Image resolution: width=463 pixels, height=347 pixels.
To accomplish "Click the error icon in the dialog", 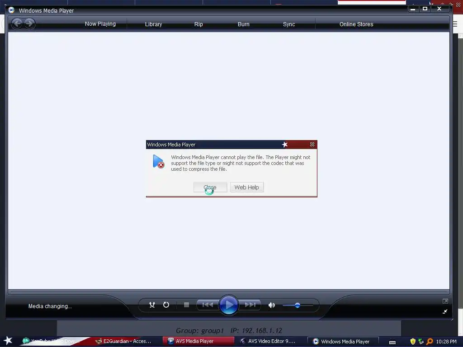I will 158,161.
